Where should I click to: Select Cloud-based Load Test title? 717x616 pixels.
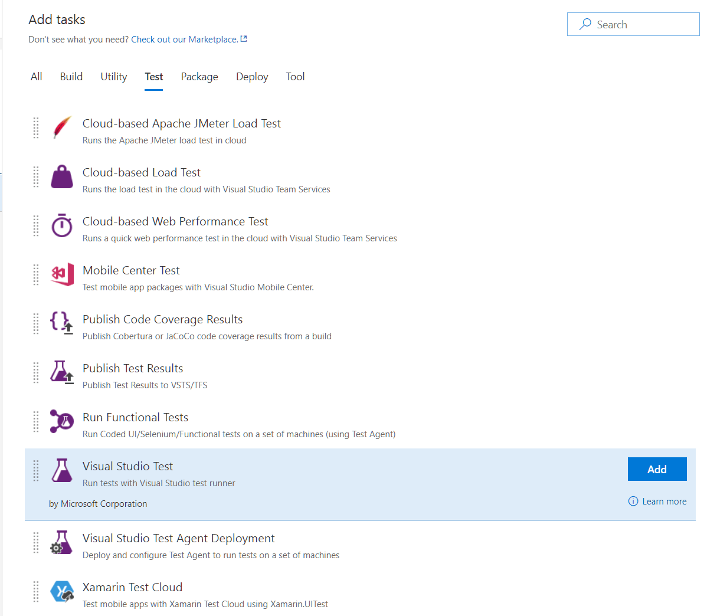(x=142, y=172)
